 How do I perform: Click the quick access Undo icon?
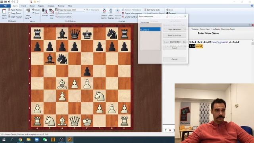pyautogui.click(x=9, y=2)
